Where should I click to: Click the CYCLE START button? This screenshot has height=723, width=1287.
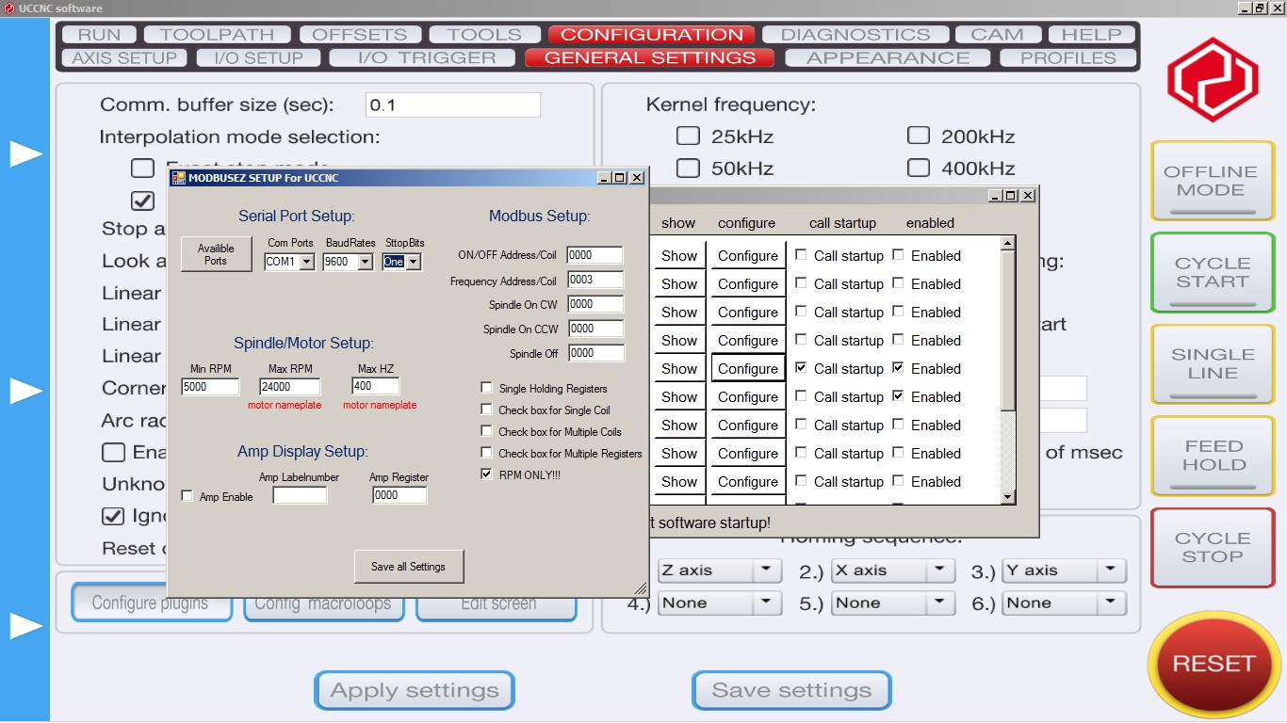1212,273
